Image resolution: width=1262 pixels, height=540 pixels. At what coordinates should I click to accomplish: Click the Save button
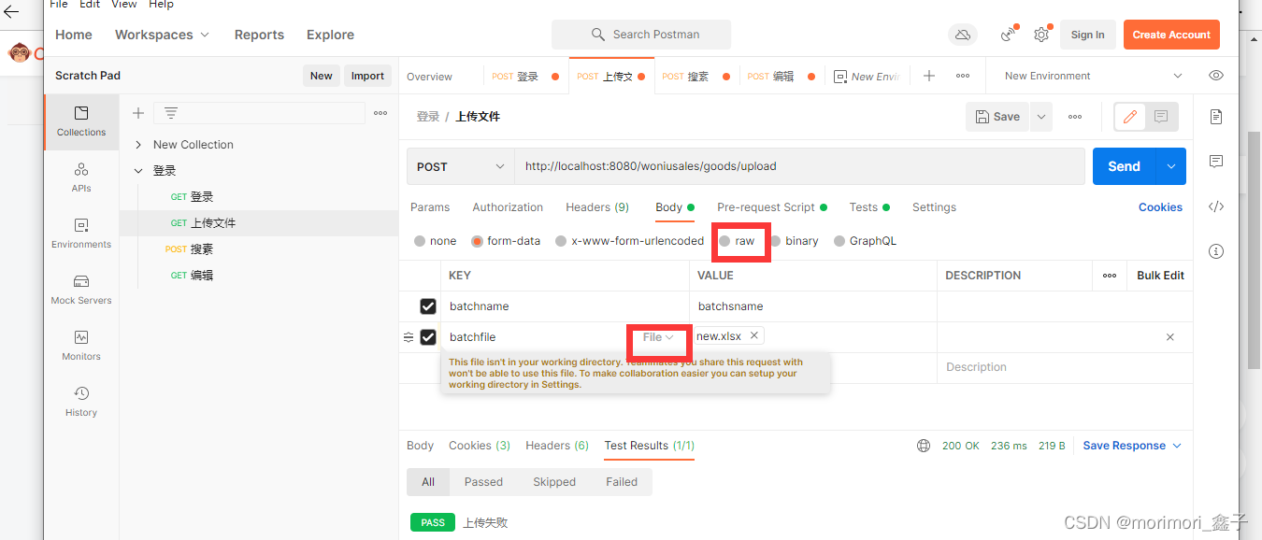[997, 117]
